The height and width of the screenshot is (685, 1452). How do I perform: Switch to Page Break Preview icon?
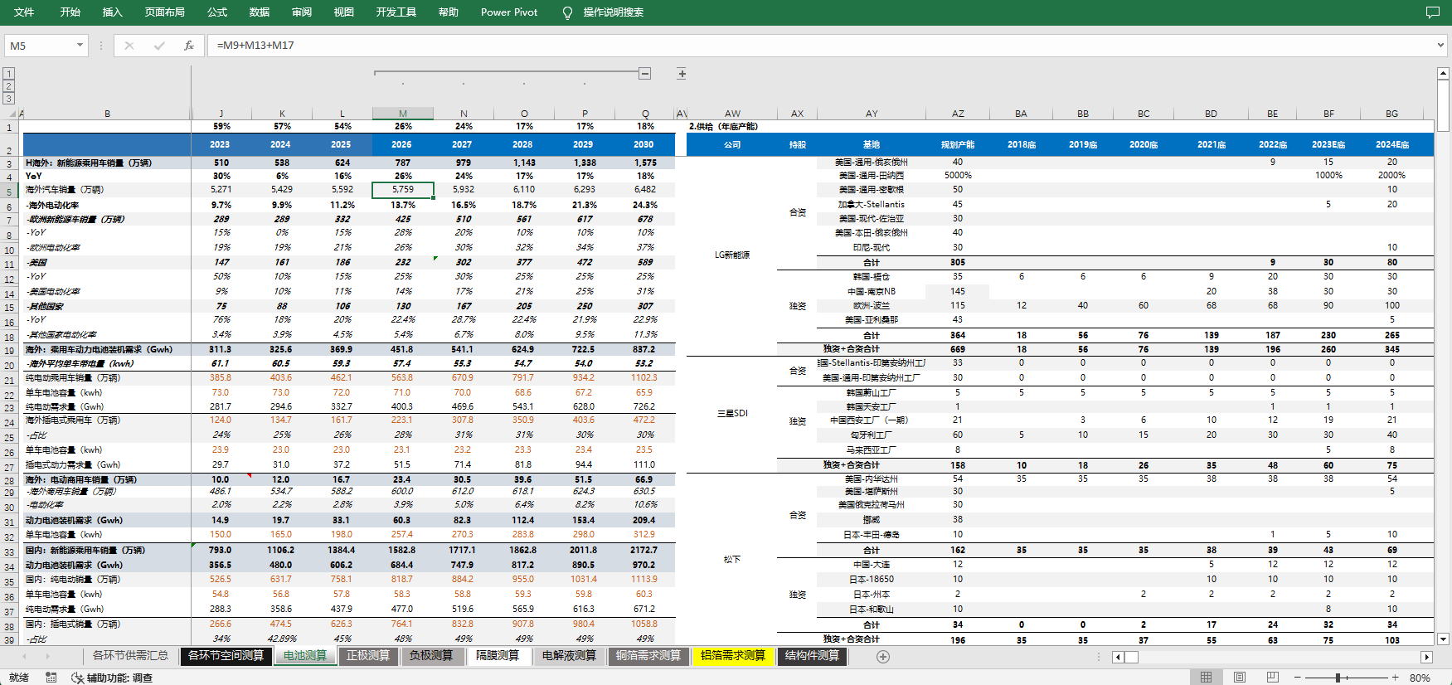tap(1272, 678)
